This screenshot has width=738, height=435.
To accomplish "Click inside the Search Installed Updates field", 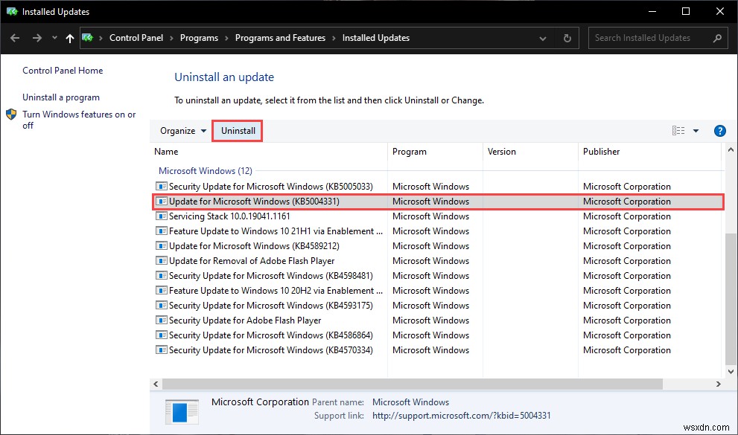I will (x=648, y=38).
